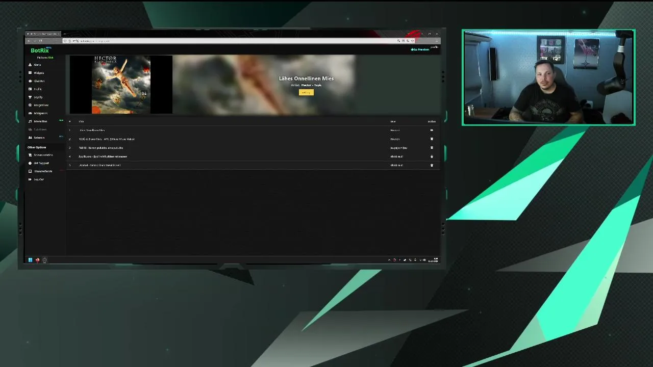653x367 pixels.
Task: Click the volume icon in the system tray
Action: coord(424,260)
